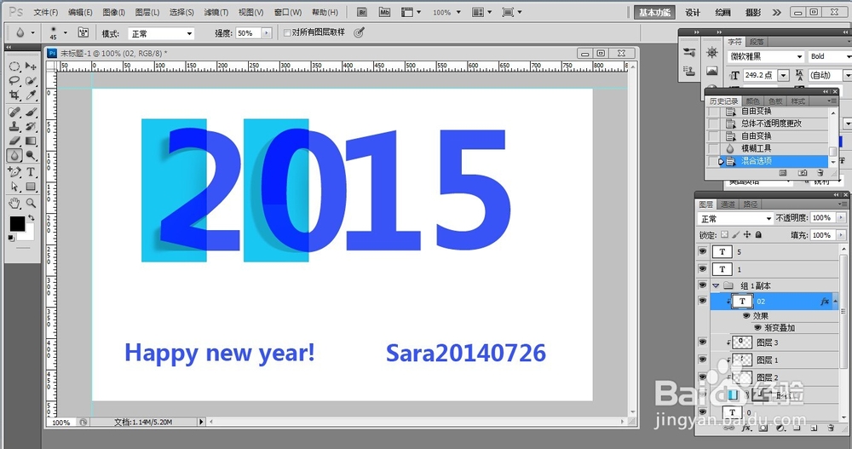The image size is (852, 449).
Task: Hide the 渐变叠加 gradient overlay effect
Action: coord(757,328)
